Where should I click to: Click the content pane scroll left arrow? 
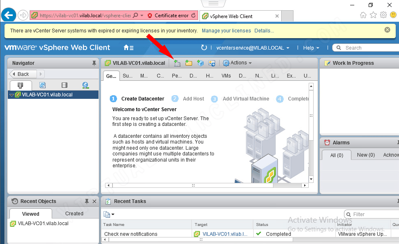[x=108, y=185]
